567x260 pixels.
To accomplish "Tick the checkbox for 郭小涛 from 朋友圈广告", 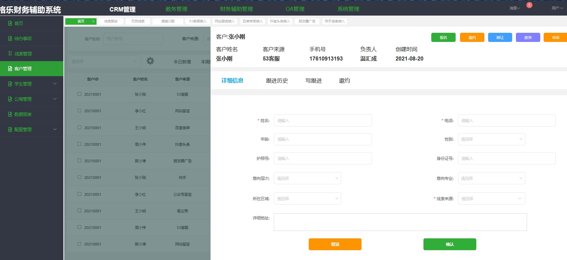I will pos(79,161).
